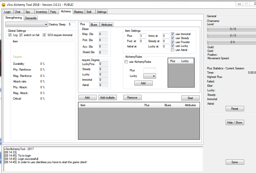The width and height of the screenshot is (256, 173).
Task: Toggle the switch on fail checkbox
Action: (21, 35)
